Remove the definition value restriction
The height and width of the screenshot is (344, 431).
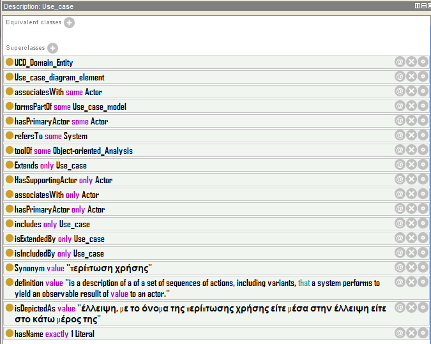click(x=411, y=282)
